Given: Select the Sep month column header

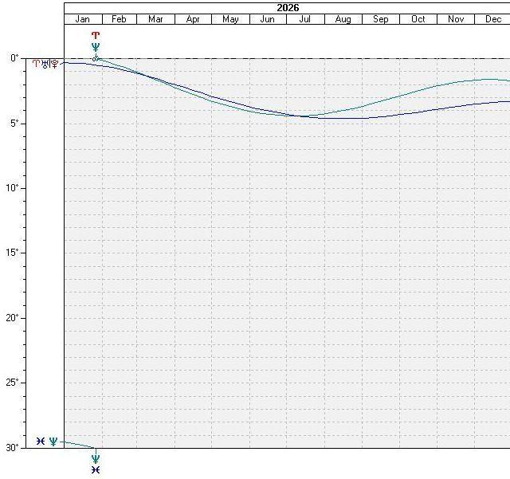Looking at the screenshot, I should click(x=381, y=19).
